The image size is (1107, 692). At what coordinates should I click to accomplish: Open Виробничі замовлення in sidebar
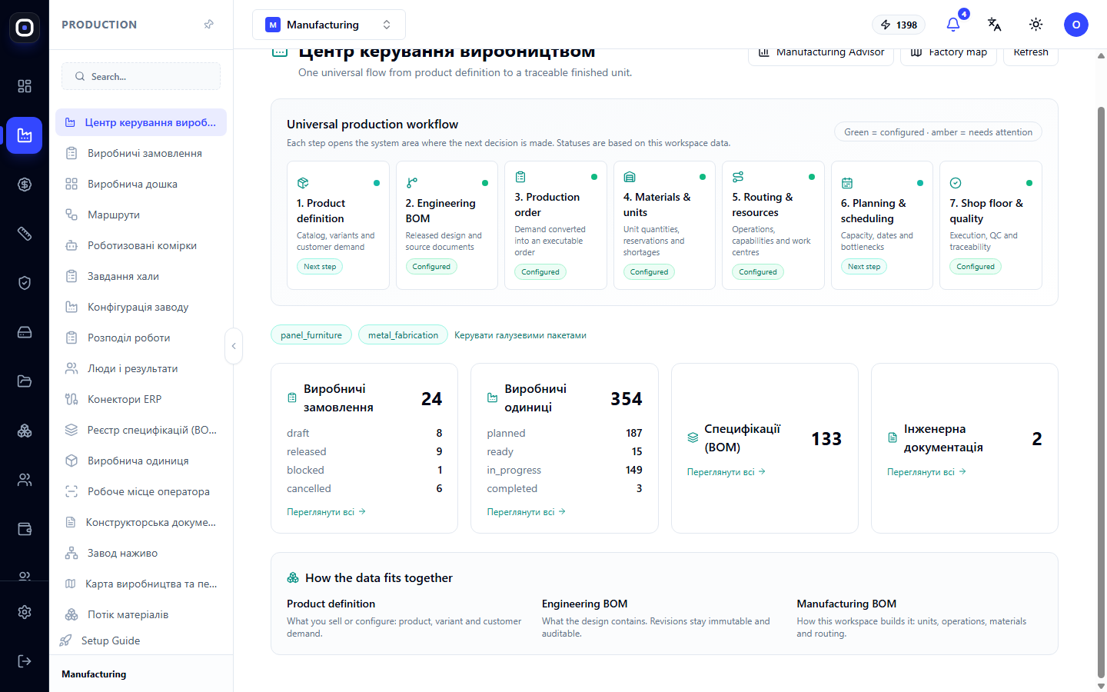tap(141, 153)
